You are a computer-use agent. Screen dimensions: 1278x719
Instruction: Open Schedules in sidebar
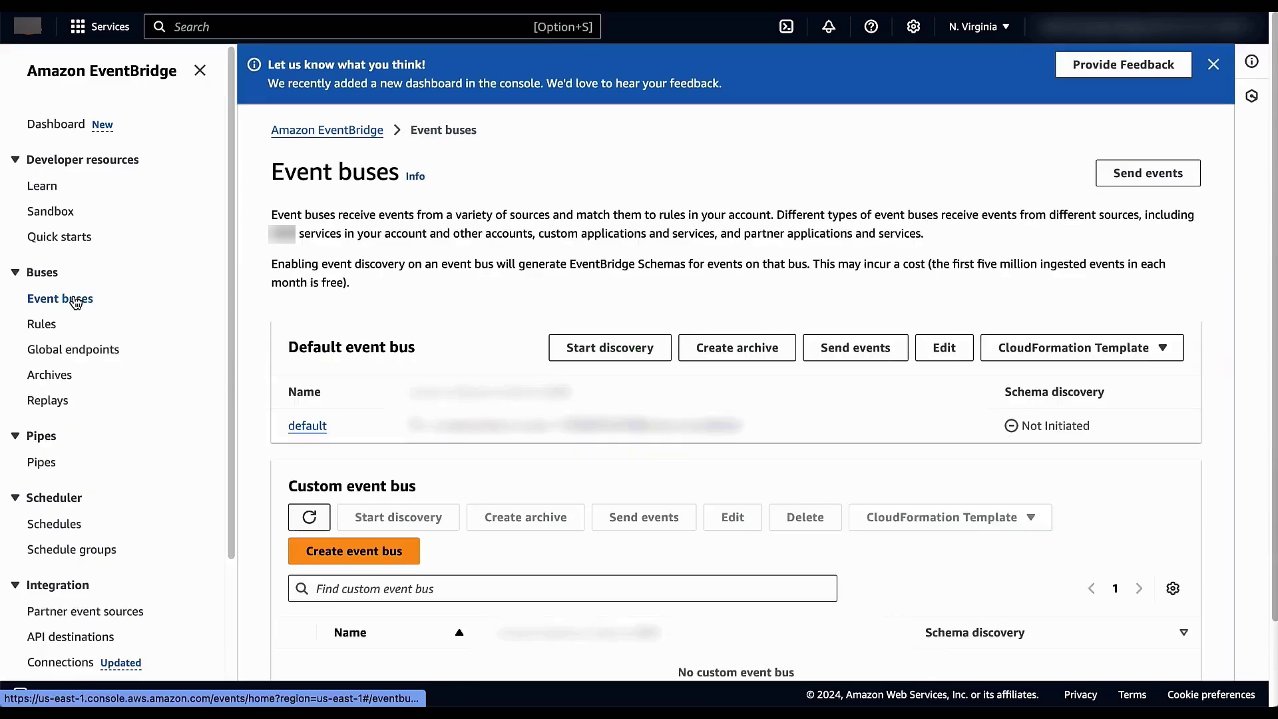(54, 524)
